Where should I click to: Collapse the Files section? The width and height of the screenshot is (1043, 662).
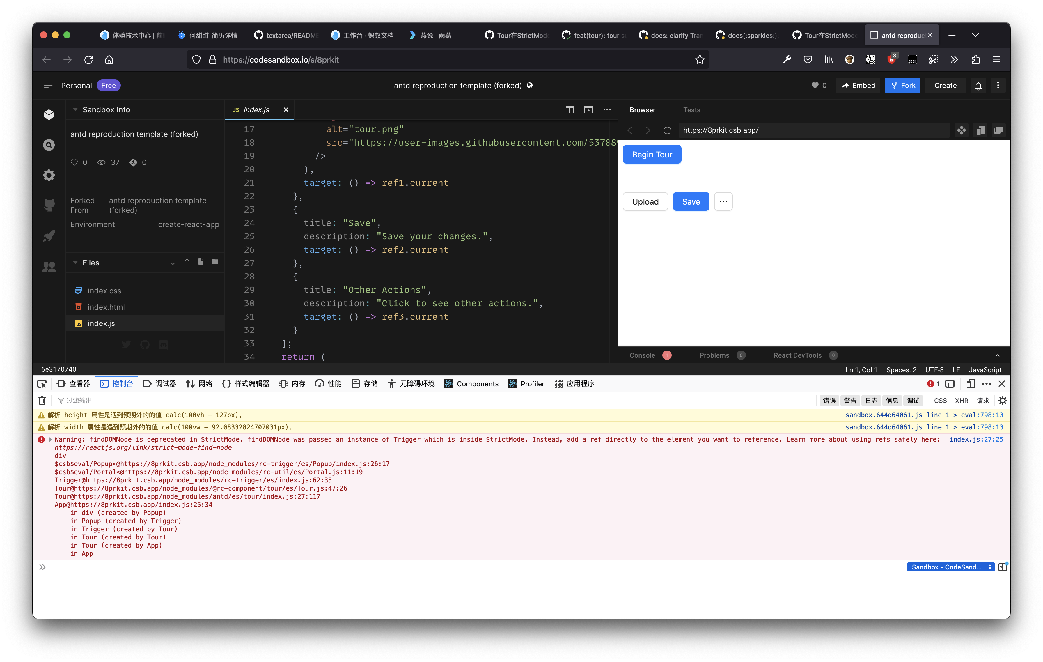76,263
